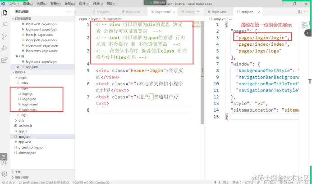Click UTF-8 encoding in status bar

249,182
